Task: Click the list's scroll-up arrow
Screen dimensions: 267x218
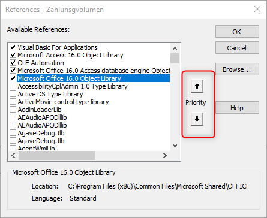Action: pyautogui.click(x=175, y=49)
